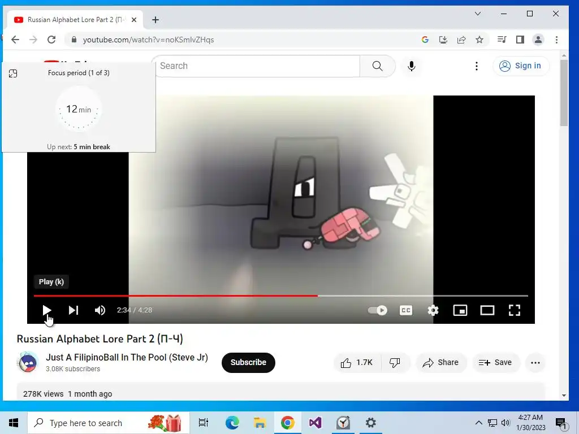Open Microsoft Edge from the taskbar
Screen dimensions: 579x434
[232, 423]
